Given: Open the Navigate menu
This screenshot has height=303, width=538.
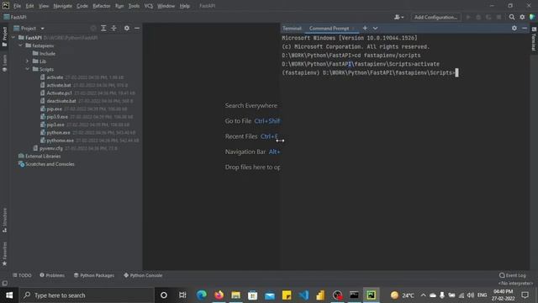Looking at the screenshot, I should [x=63, y=6].
